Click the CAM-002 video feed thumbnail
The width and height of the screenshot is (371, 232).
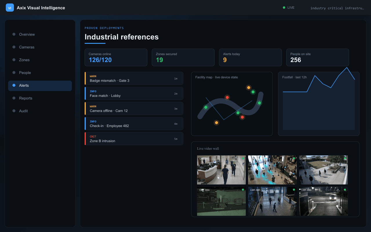point(272,170)
